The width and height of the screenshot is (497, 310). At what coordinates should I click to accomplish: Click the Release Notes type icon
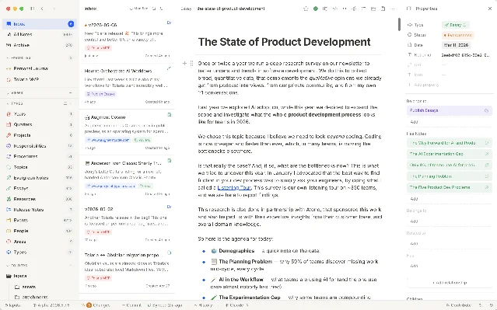coord(9,210)
